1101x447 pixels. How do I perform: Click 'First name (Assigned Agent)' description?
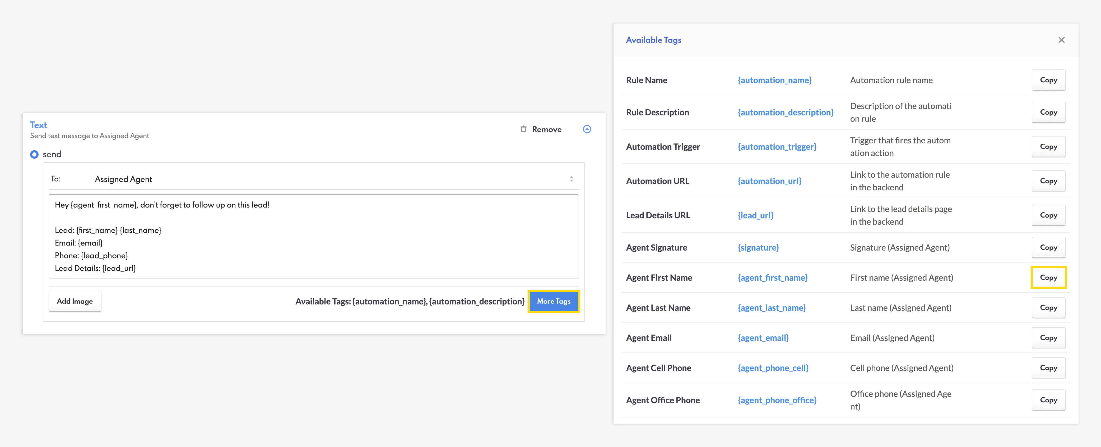(902, 278)
